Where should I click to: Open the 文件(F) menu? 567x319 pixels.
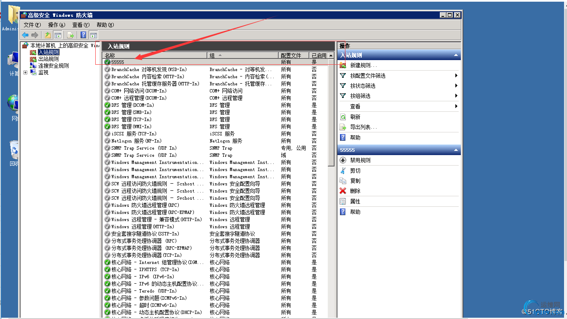click(32, 25)
